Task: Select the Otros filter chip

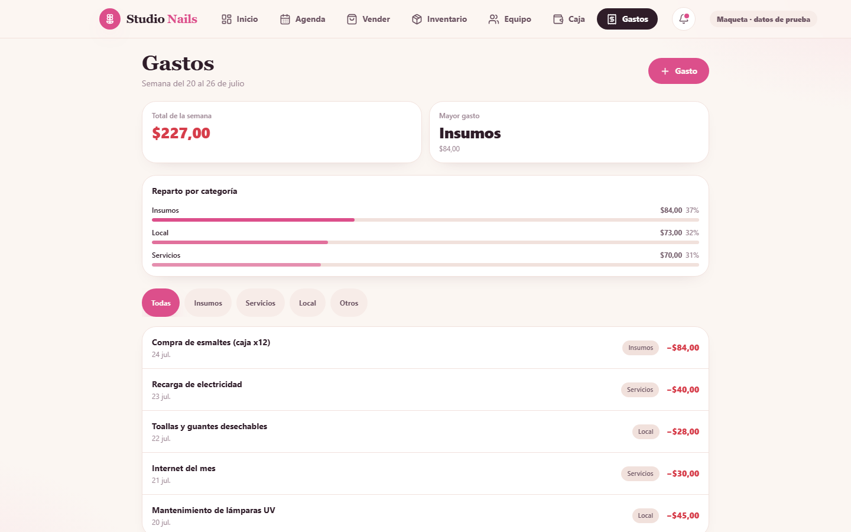Action: point(349,303)
